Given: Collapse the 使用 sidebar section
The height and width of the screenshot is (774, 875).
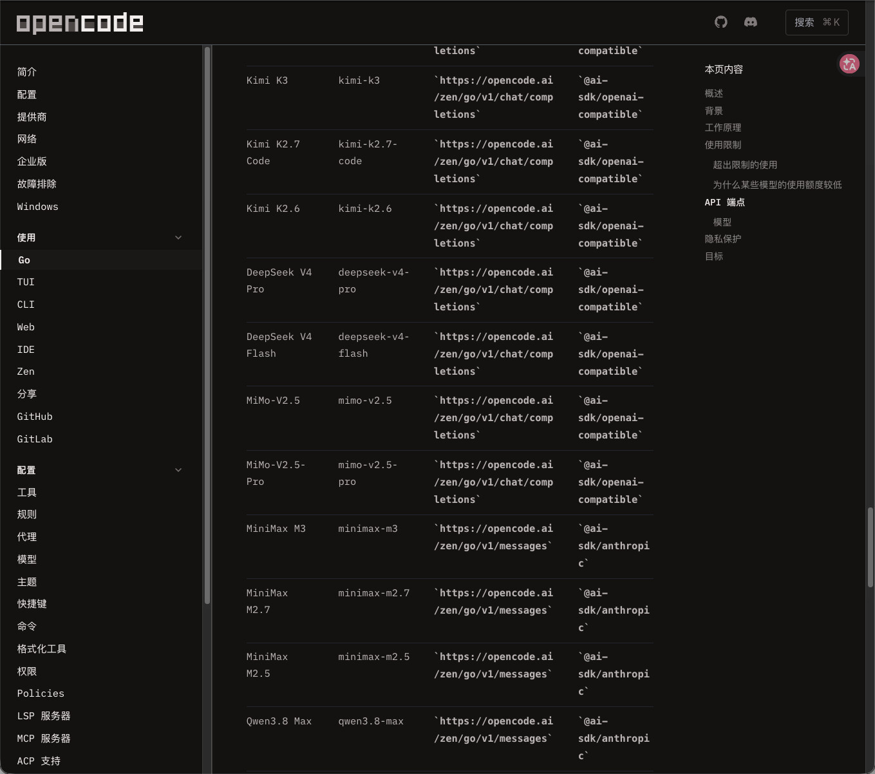Looking at the screenshot, I should click(x=178, y=238).
